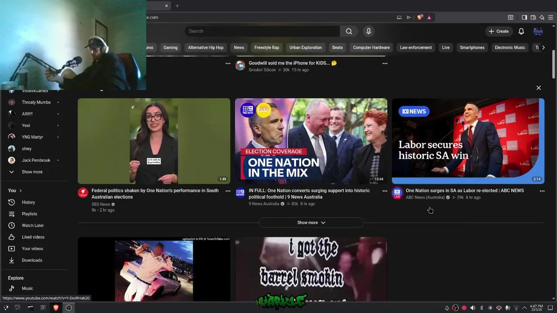This screenshot has height=313, width=557.
Task: Open the I got the barrel smokin thumbnail
Action: [x=311, y=269]
